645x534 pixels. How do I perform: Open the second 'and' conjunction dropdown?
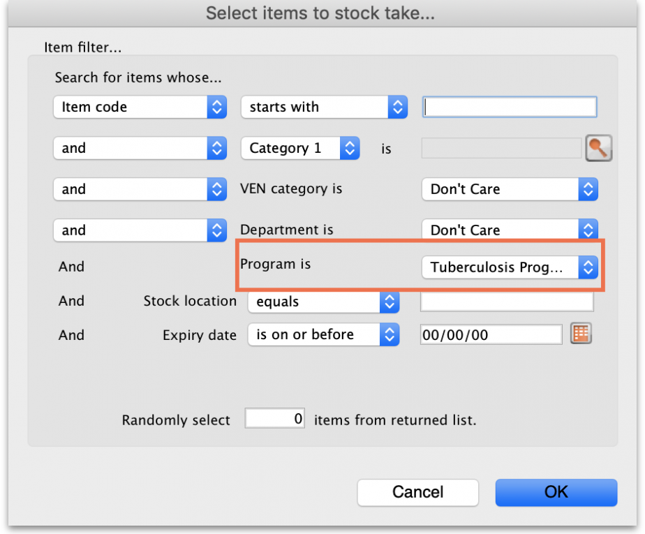(140, 189)
